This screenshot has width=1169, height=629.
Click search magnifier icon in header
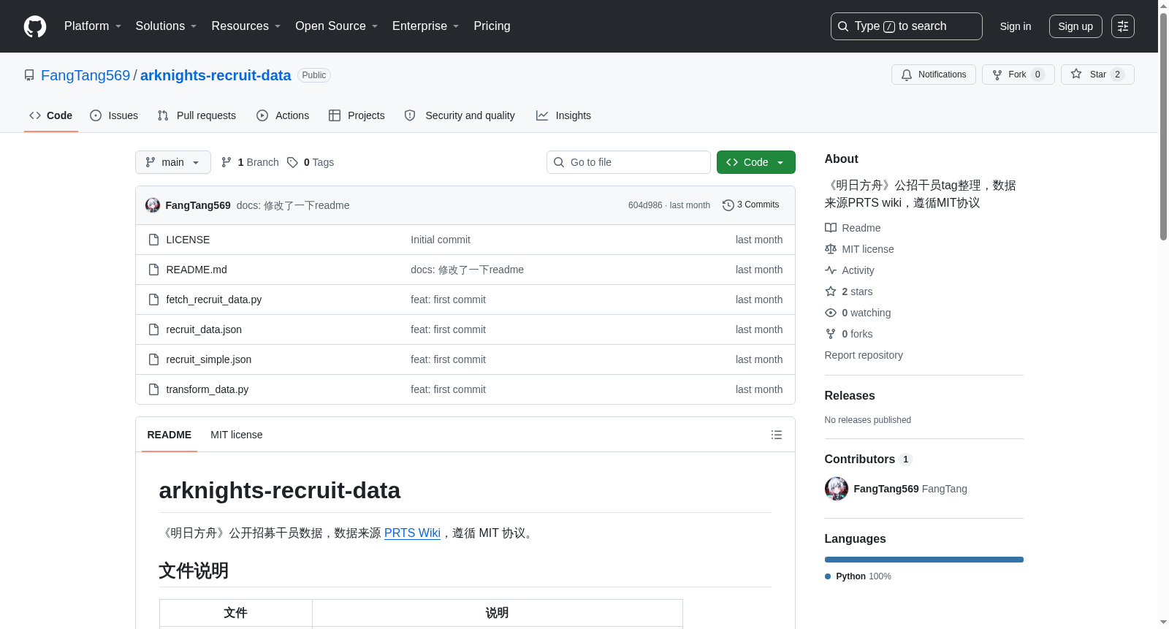click(843, 26)
